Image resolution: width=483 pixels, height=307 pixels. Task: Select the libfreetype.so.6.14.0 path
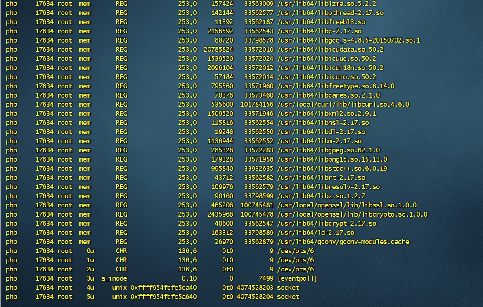click(x=336, y=86)
